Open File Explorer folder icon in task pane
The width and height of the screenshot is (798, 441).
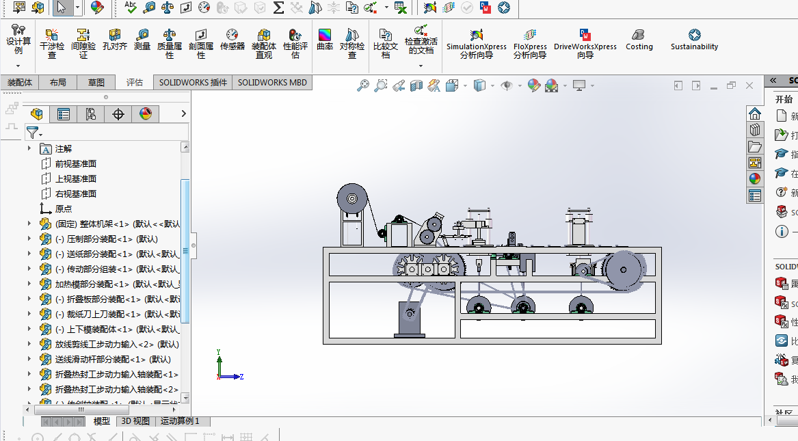pyautogui.click(x=755, y=146)
